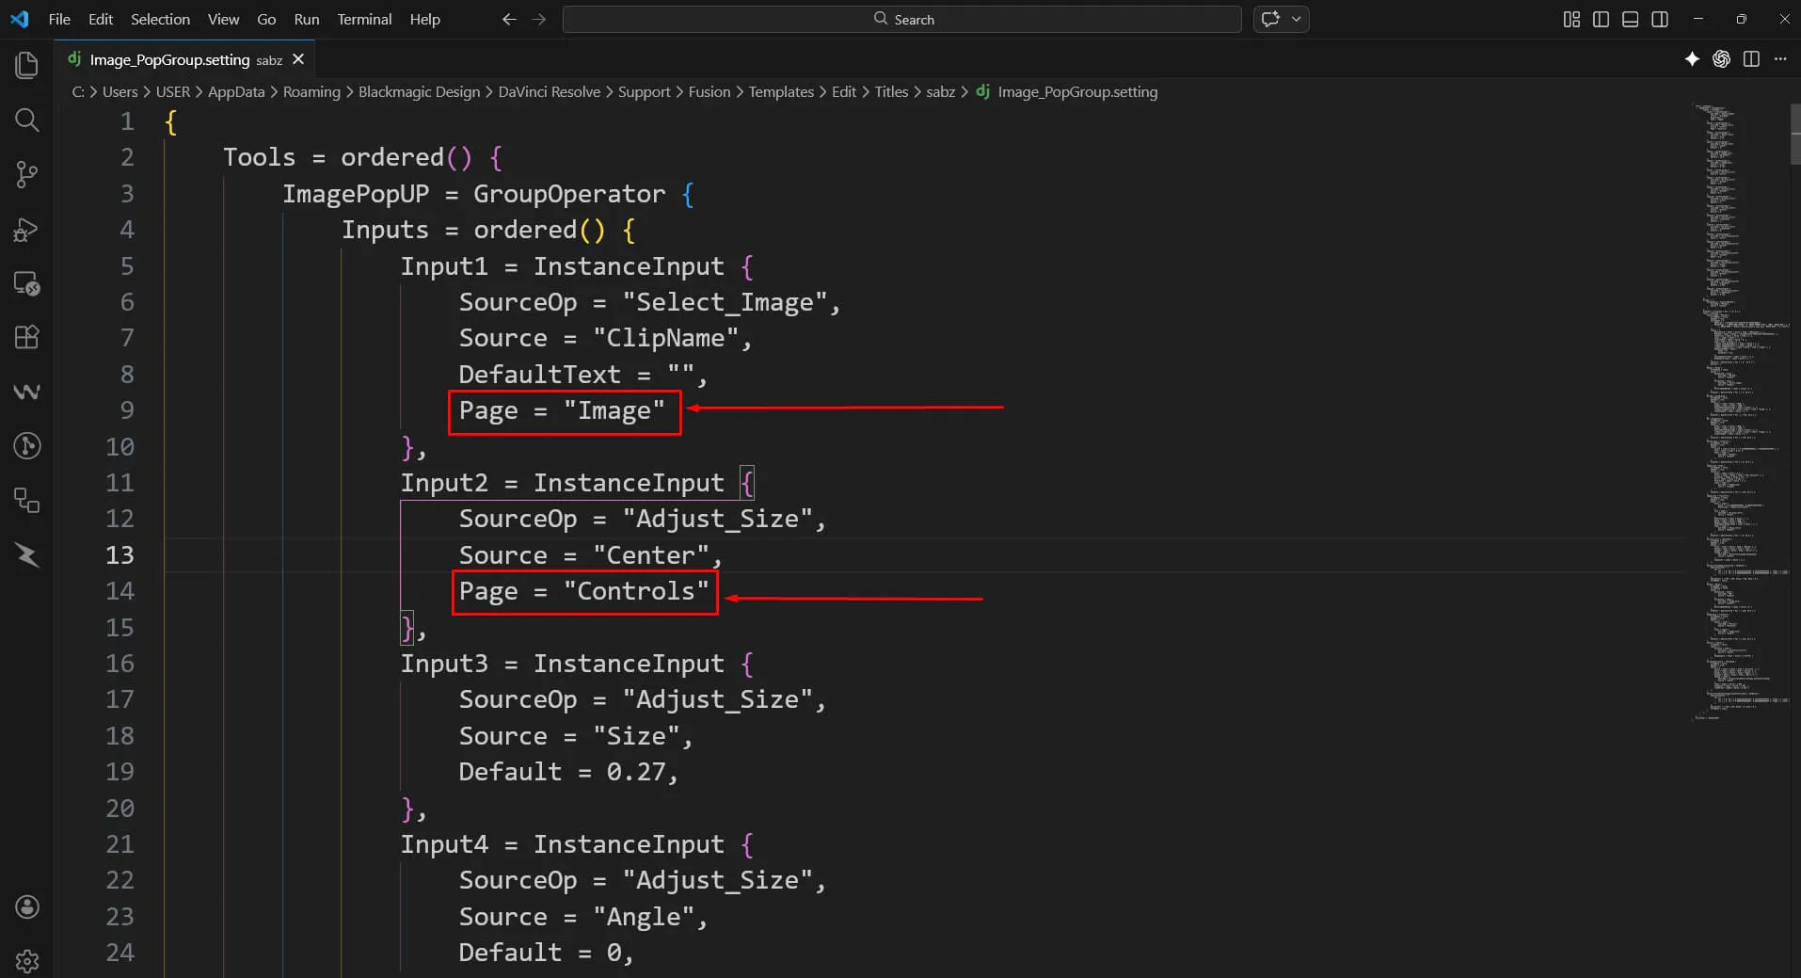
Task: Toggle the secondary side bar
Action: click(x=1660, y=19)
